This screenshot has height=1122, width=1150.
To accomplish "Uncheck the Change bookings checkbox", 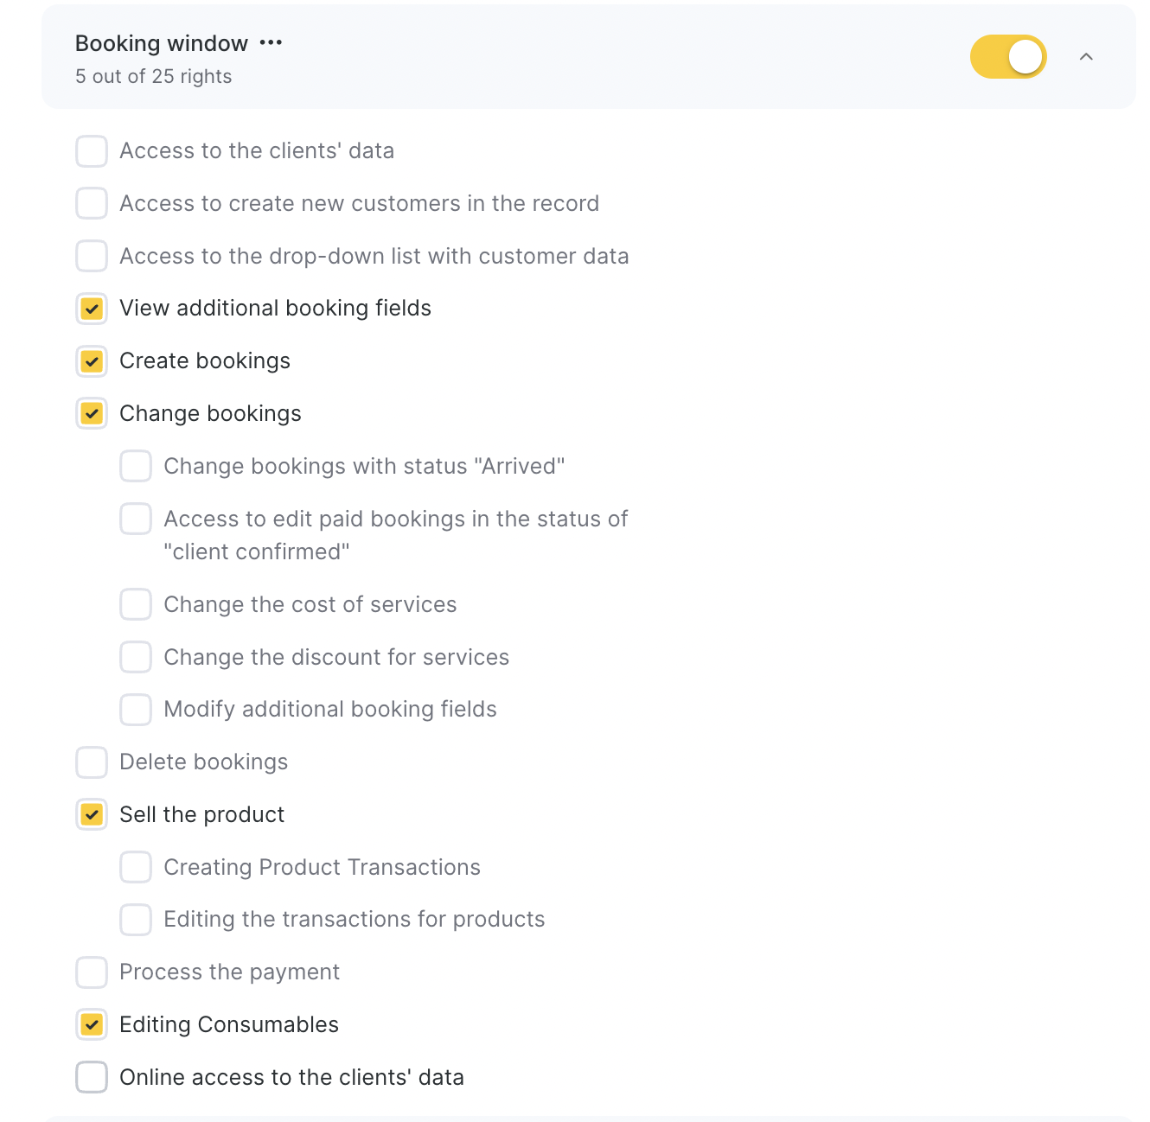I will pos(92,414).
